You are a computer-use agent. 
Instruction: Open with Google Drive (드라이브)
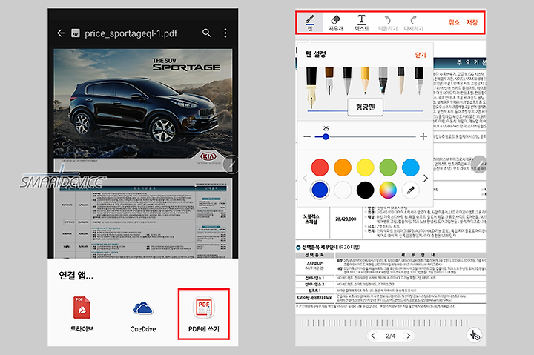coord(82,313)
